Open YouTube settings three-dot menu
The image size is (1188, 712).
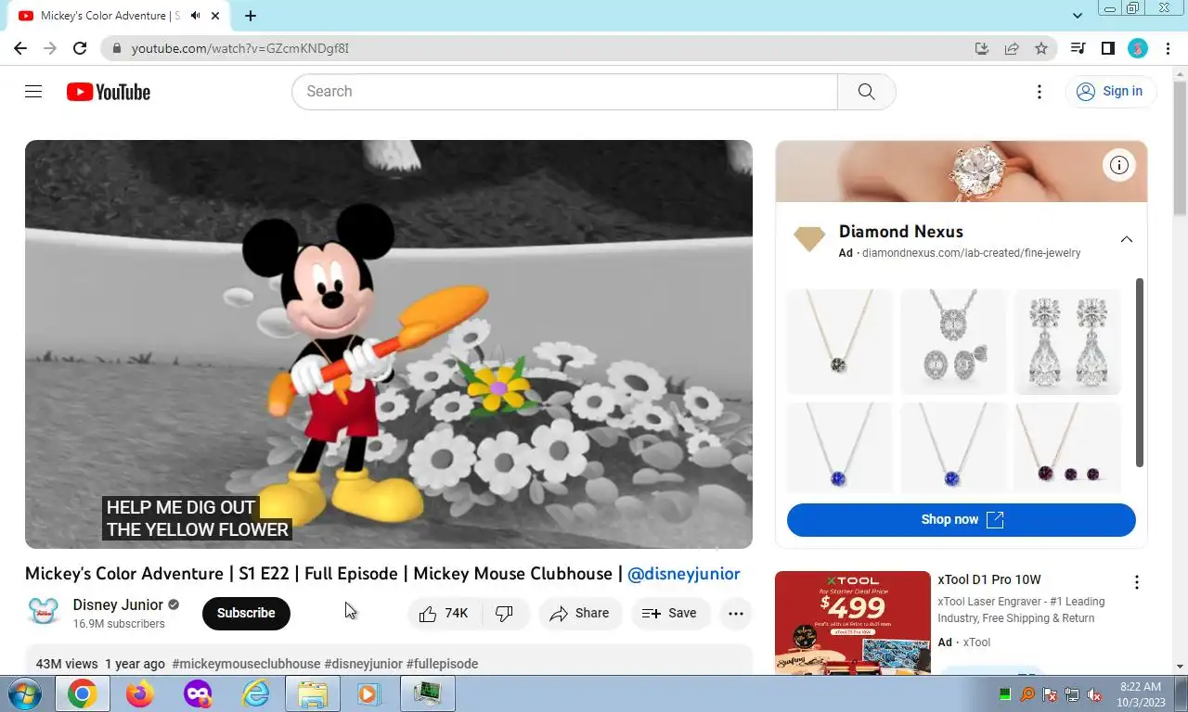1039,92
